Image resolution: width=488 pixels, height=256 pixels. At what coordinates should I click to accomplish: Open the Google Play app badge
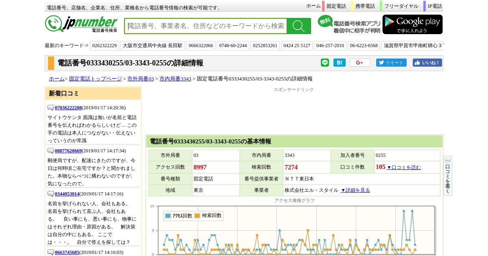(x=412, y=24)
